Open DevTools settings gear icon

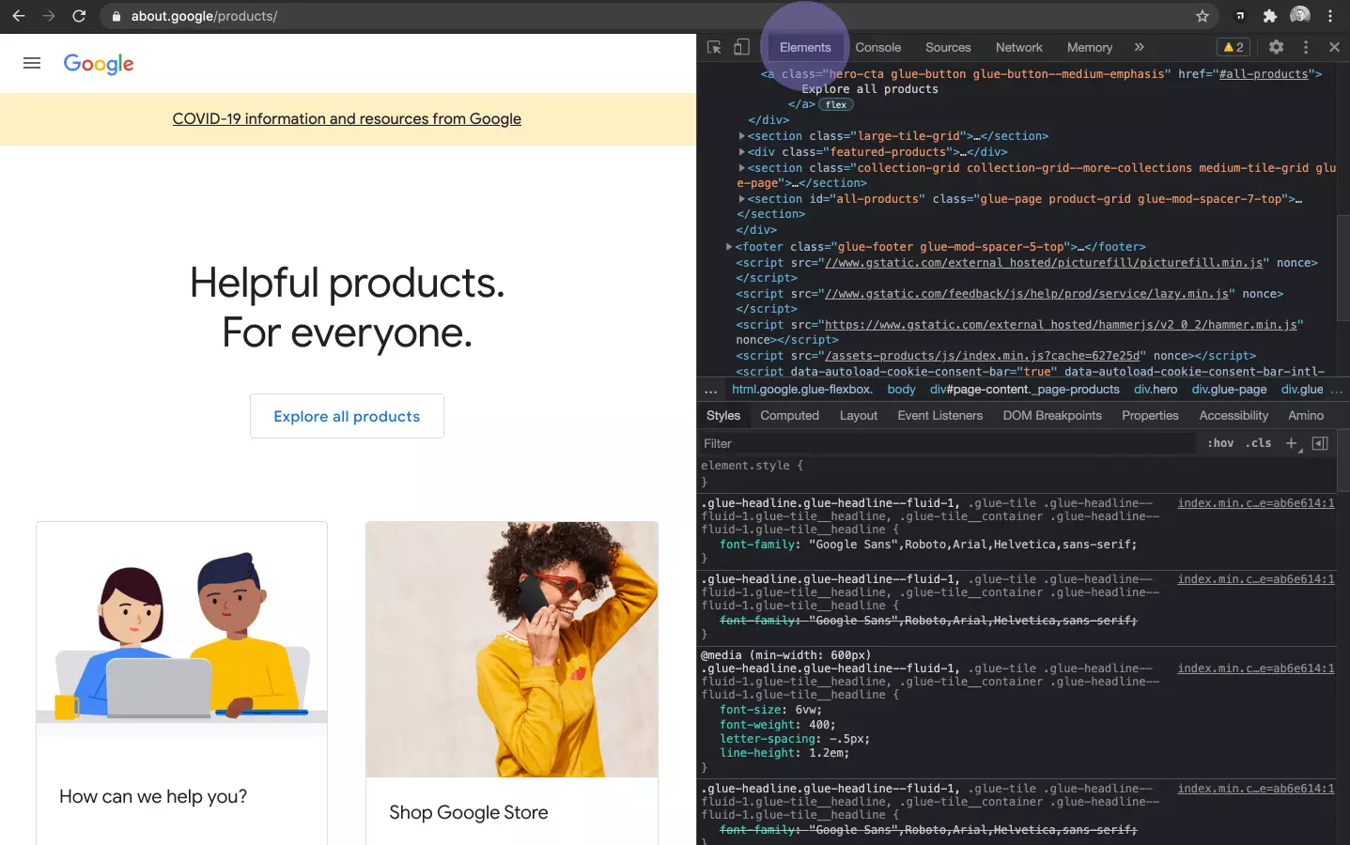[x=1276, y=46]
